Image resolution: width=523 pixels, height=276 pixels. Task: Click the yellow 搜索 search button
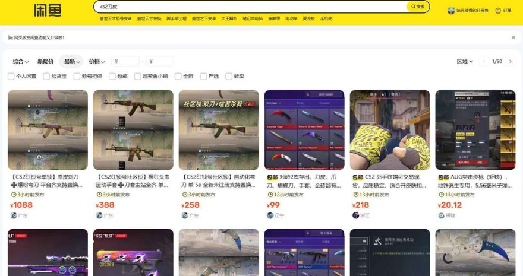point(418,7)
